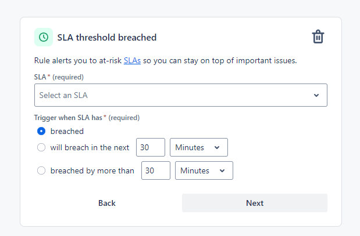Image resolution: width=360 pixels, height=236 pixels.
Task: Click the chevron in will-breach Minutes dropdown
Action: coord(217,147)
